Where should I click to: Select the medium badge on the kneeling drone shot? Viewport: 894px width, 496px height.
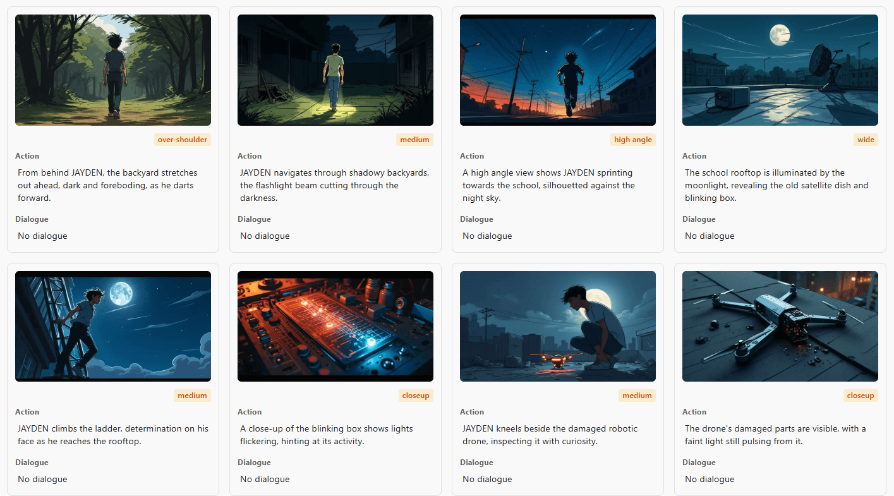tap(637, 395)
